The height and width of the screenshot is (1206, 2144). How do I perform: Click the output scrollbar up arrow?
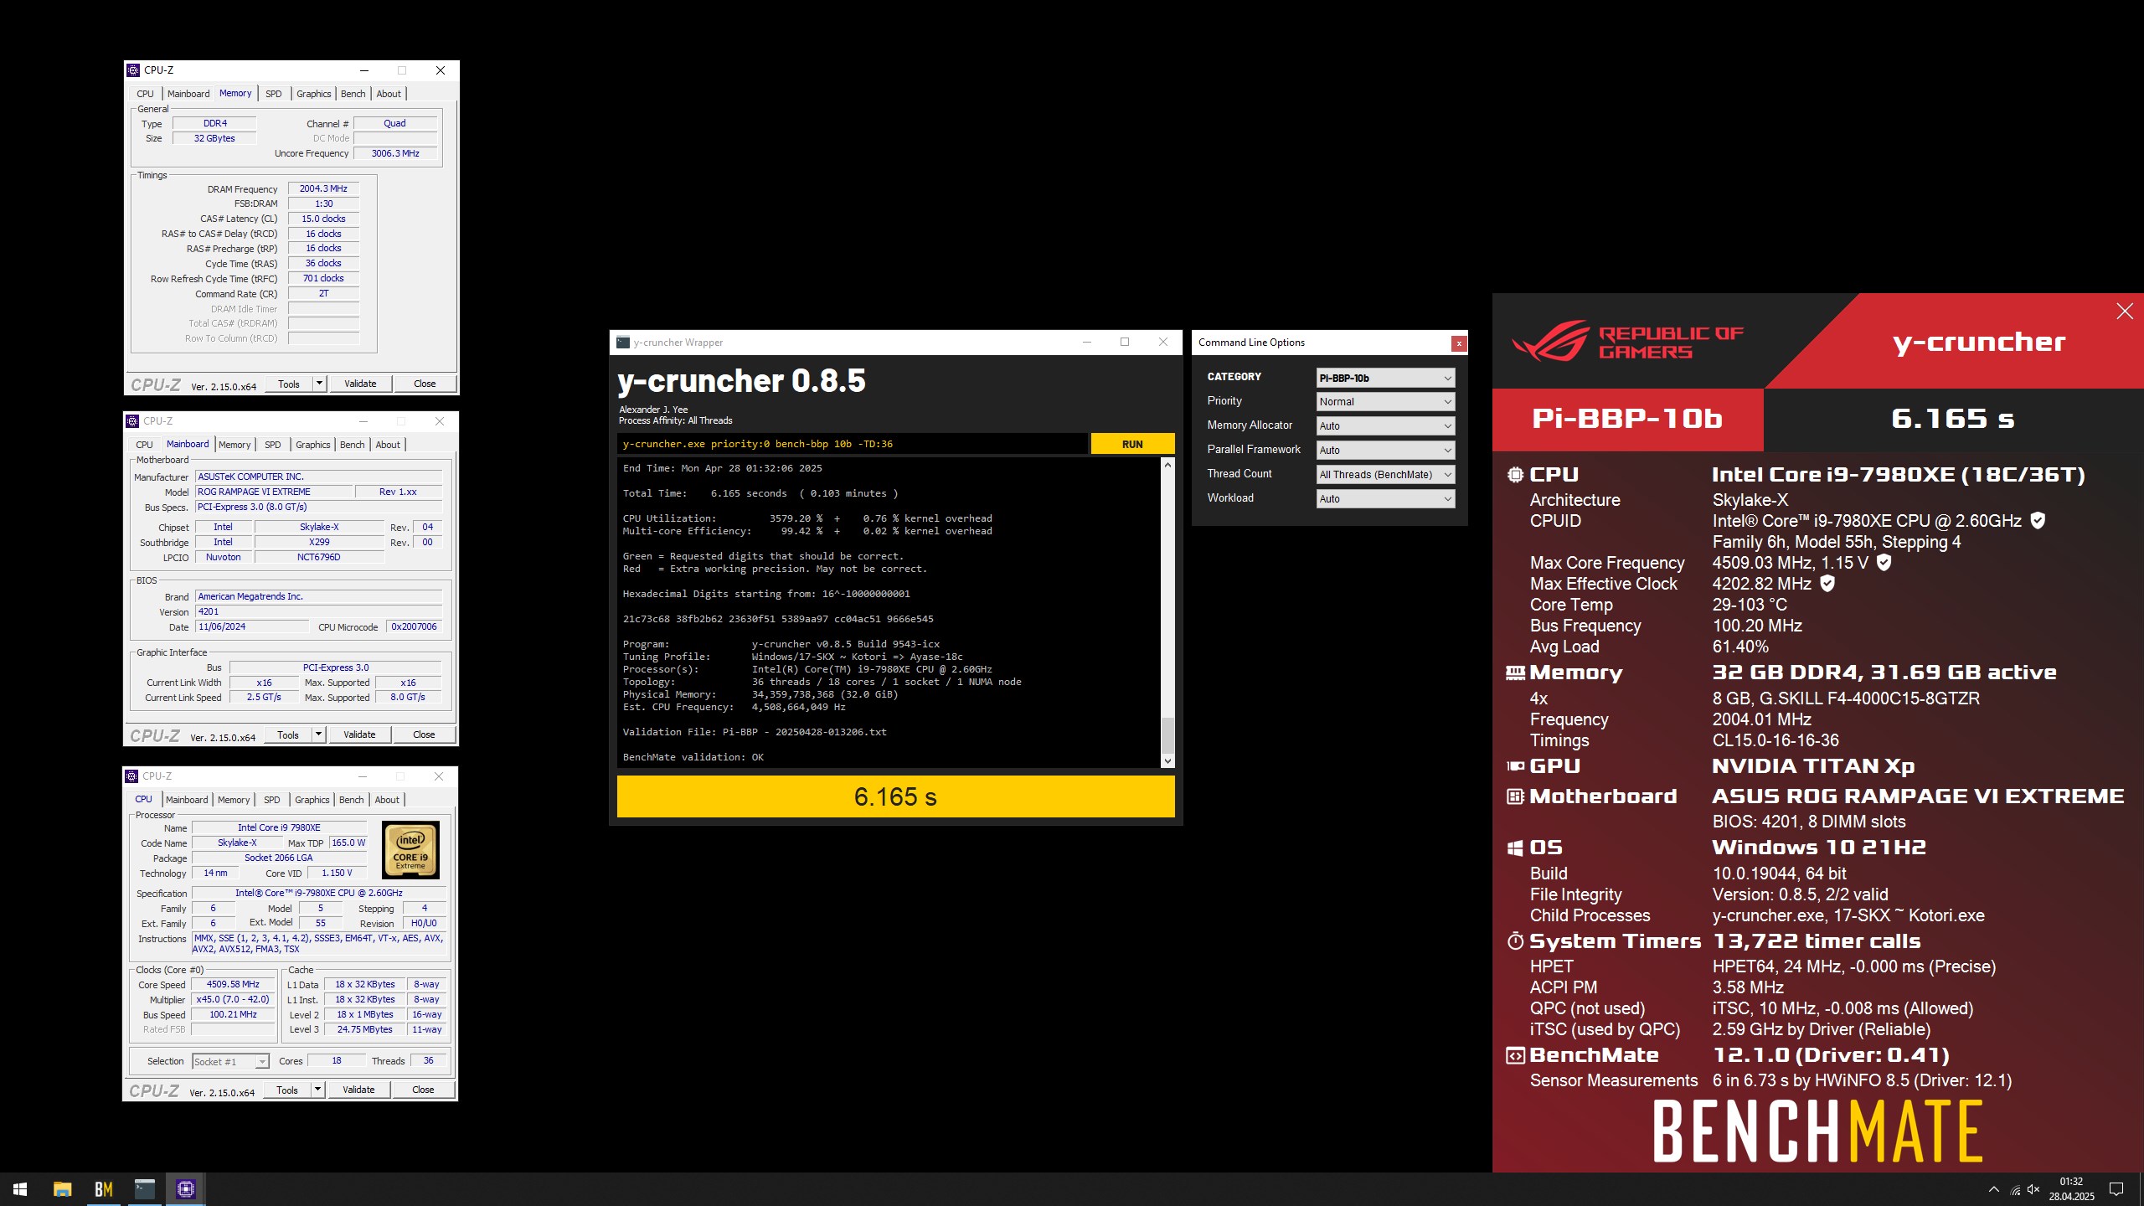pos(1167,465)
